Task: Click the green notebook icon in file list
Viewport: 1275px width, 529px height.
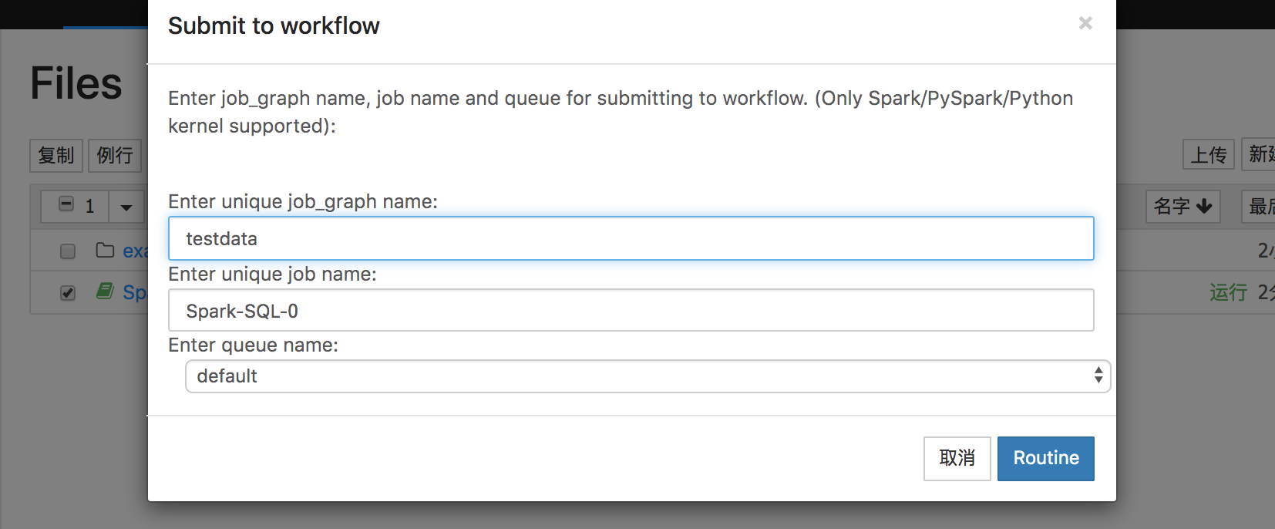Action: [x=105, y=291]
